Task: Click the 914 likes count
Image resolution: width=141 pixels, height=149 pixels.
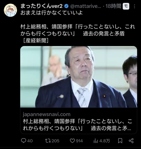Action: (x=79, y=141)
